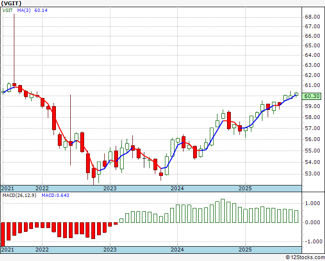The width and height of the screenshot is (325, 261).
Task: Click the 53.00 price axis label
Action: pyautogui.click(x=313, y=174)
